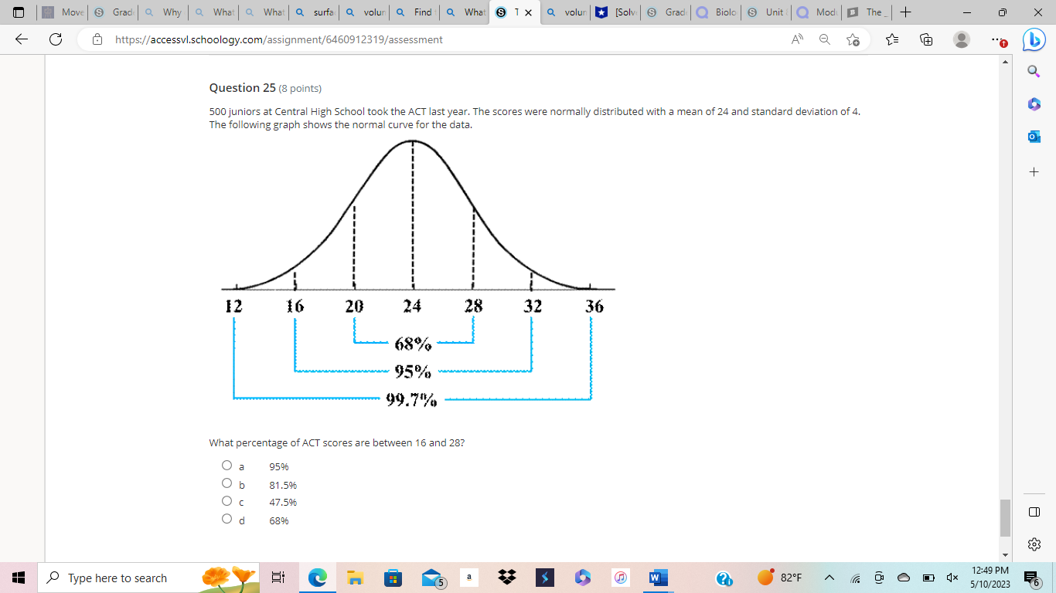Click the scrollbar up arrow
The height and width of the screenshot is (593, 1056).
tap(1005, 61)
